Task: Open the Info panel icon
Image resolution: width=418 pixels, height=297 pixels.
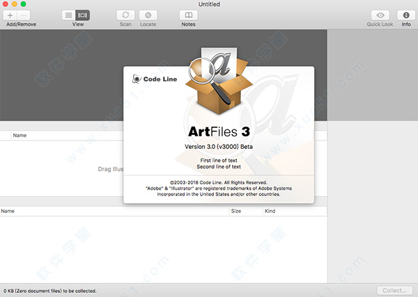Action: tap(406, 15)
